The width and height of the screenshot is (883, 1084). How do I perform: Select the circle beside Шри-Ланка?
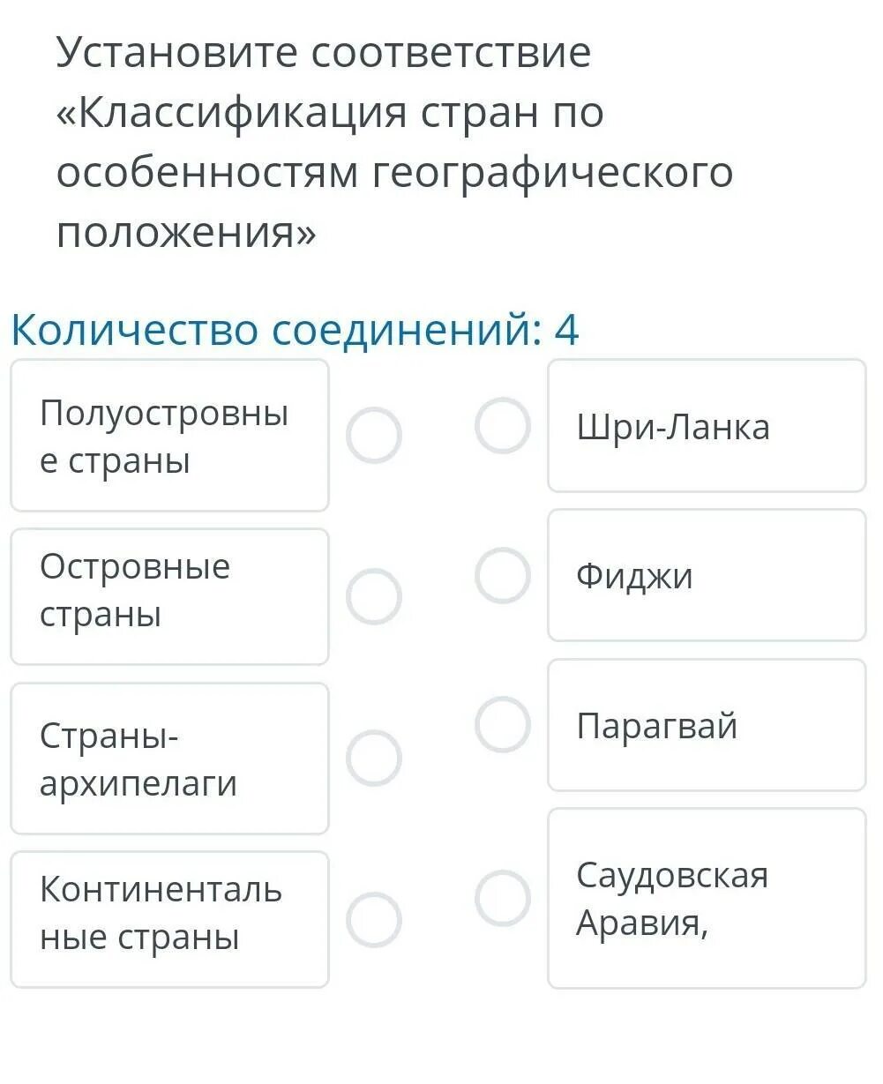pos(503,425)
